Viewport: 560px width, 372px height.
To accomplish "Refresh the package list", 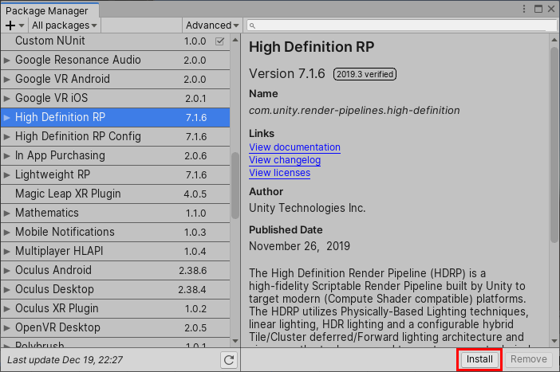I will click(229, 360).
